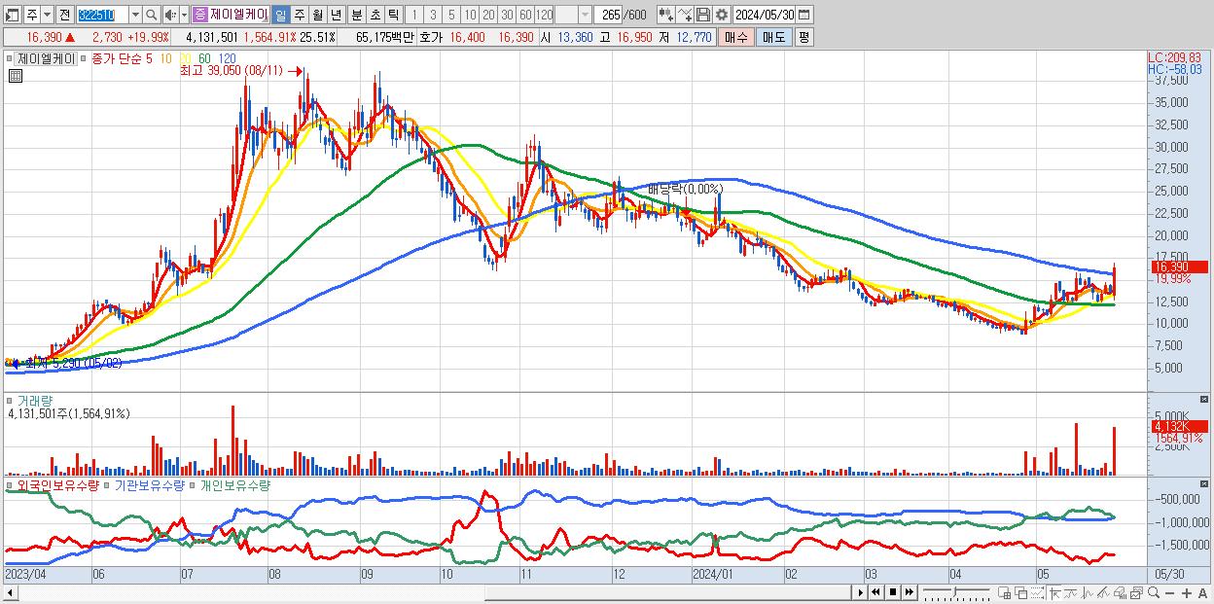
Task: Click the chart line style icon dropdown
Action: [x=685, y=15]
